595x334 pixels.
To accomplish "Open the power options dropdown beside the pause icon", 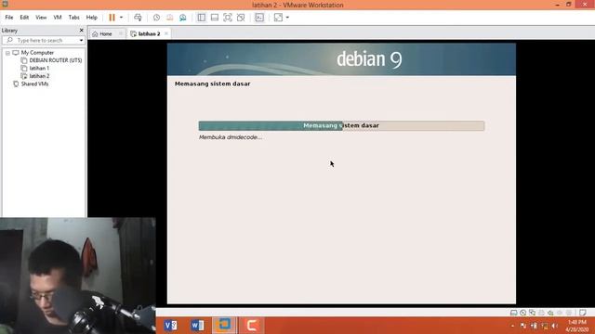I will tap(122, 18).
